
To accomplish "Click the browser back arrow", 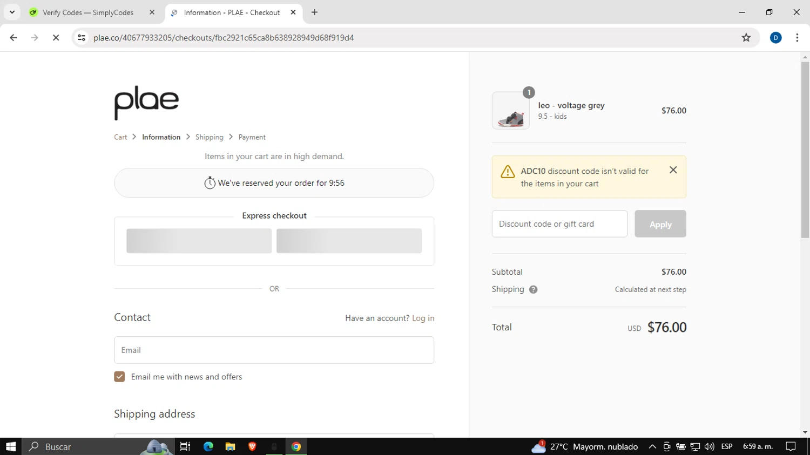I will 13,38.
